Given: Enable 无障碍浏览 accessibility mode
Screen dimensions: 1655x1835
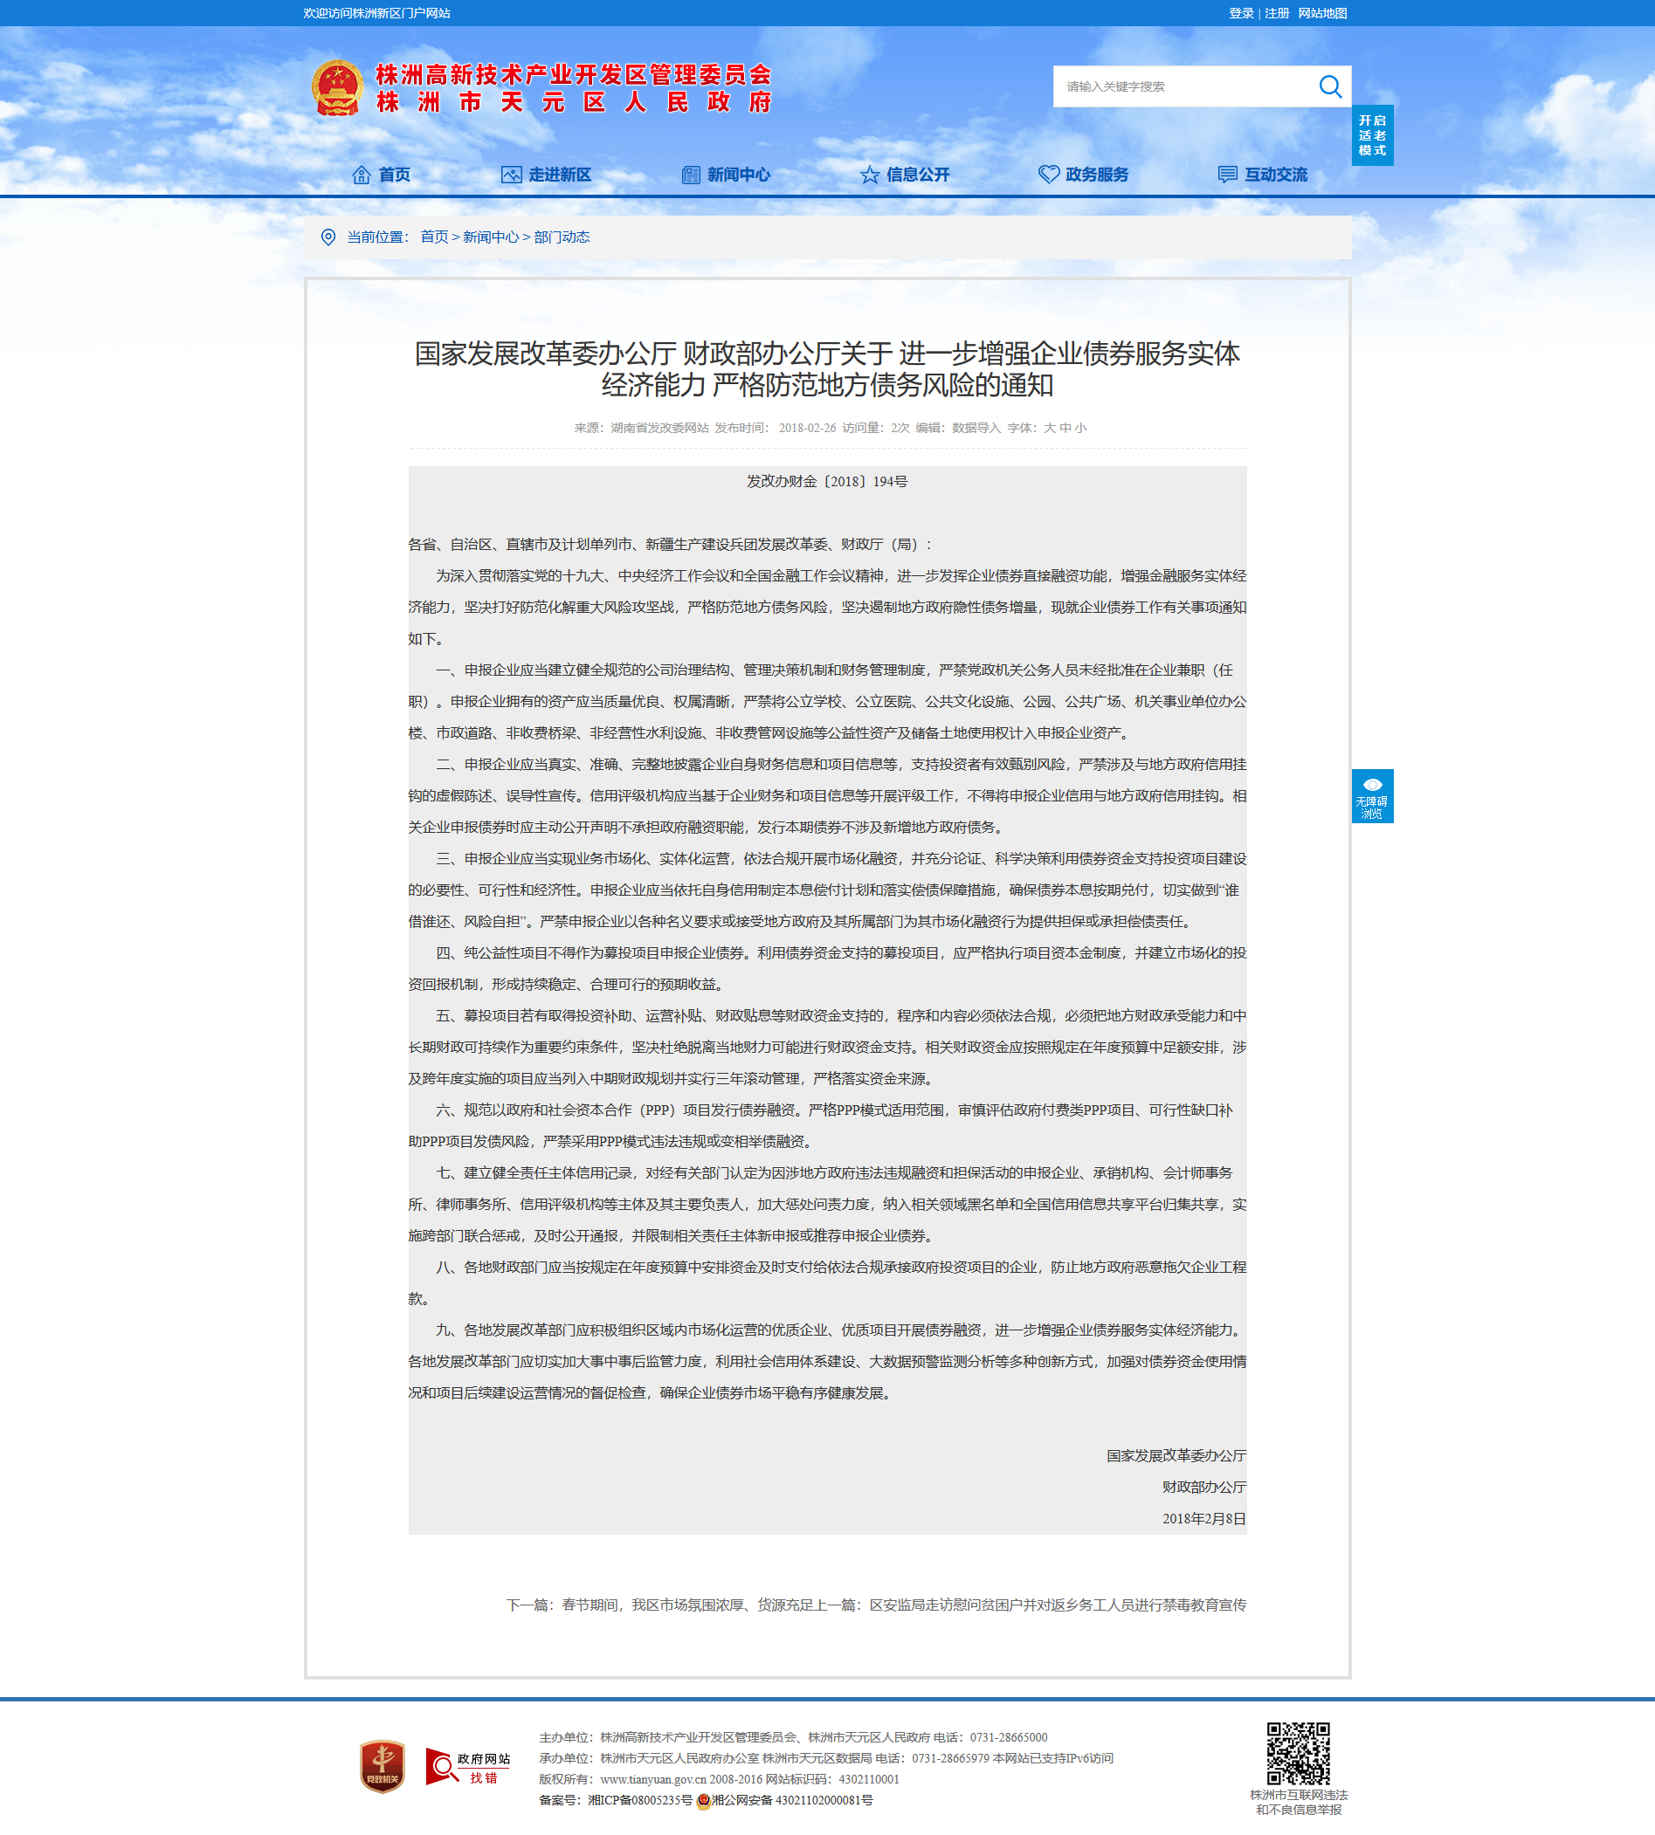Looking at the screenshot, I should [x=1372, y=796].
